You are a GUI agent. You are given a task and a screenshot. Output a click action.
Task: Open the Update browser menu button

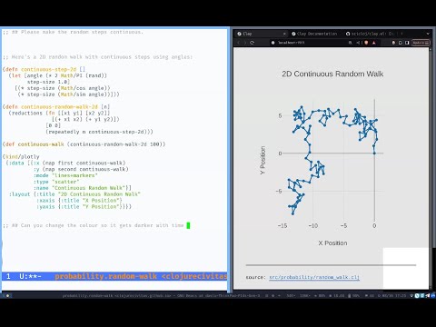tap(421, 43)
